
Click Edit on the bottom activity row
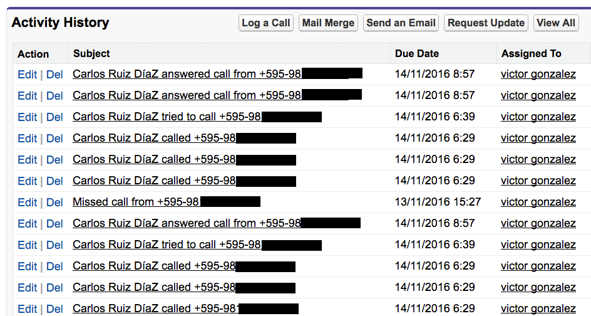[27, 308]
